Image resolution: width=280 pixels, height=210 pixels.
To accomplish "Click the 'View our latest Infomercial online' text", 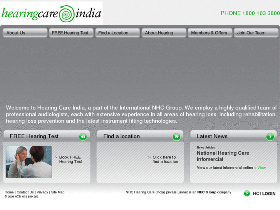I will [x=225, y=168].
